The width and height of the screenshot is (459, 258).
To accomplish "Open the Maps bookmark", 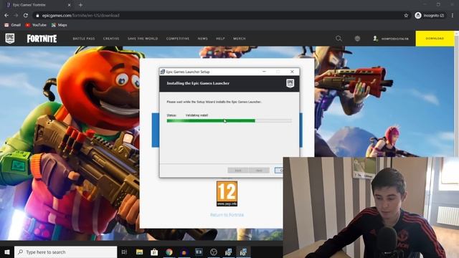I will [x=59, y=25].
